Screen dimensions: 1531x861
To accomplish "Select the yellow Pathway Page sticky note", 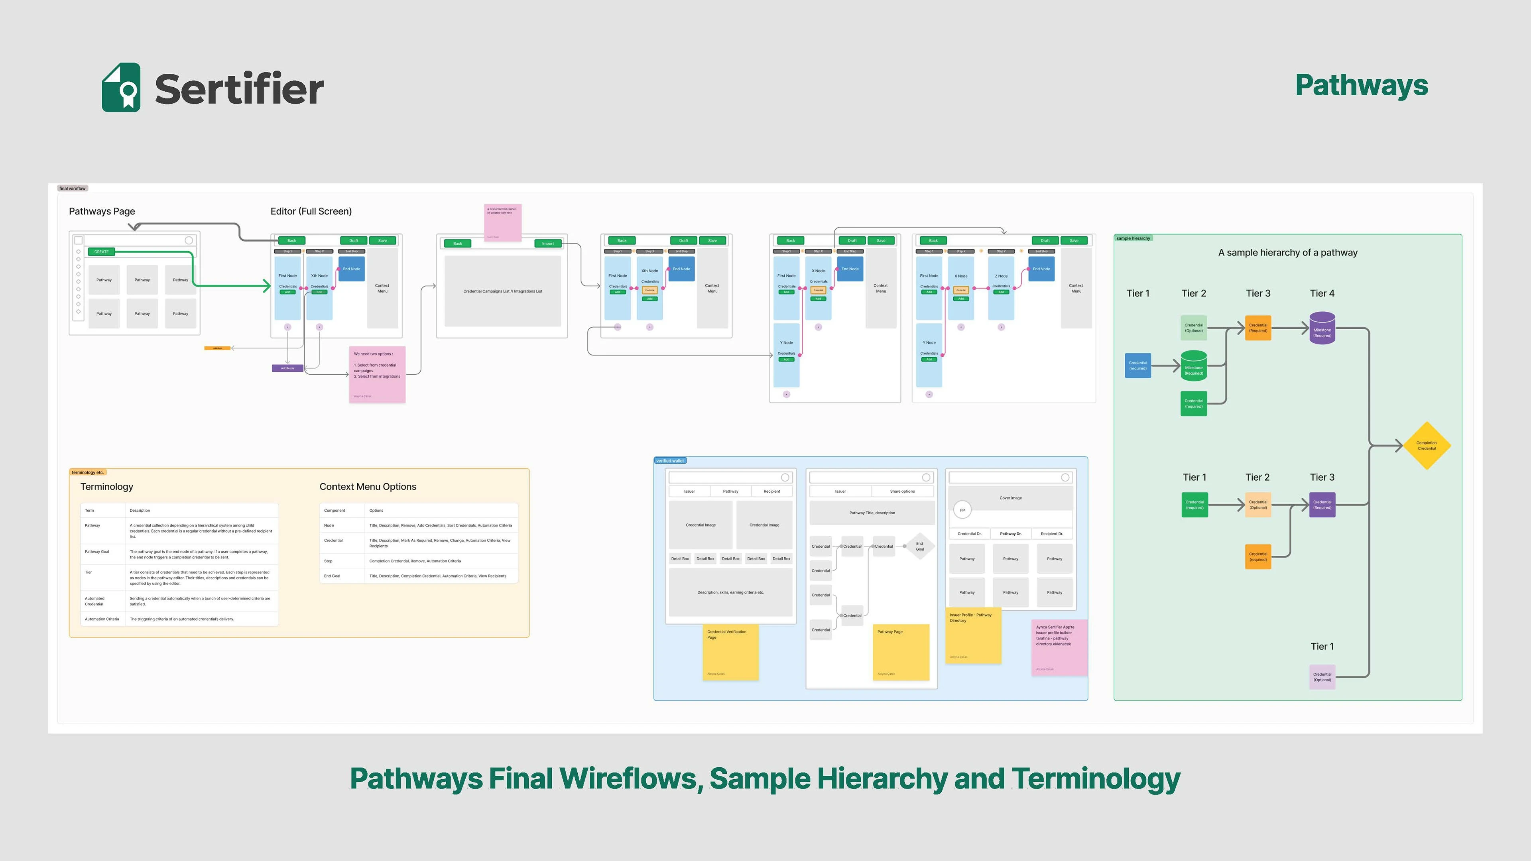I will [900, 652].
